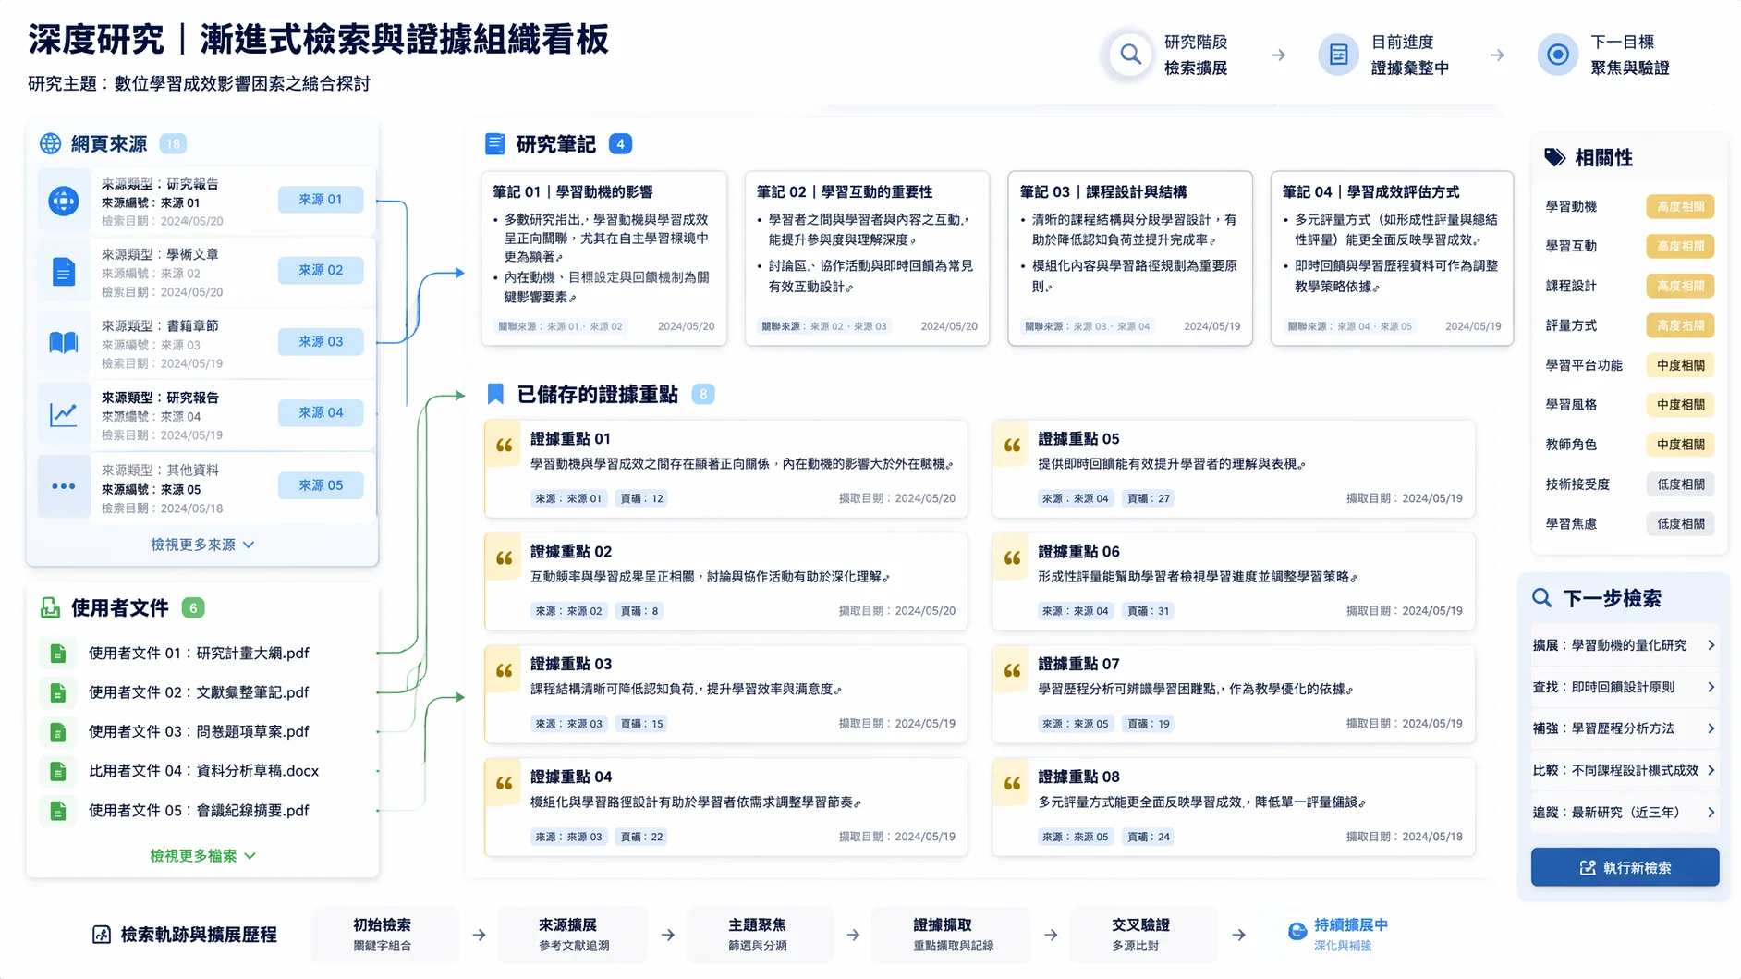Click 低度相關 tag for 技術接受度

point(1680,484)
